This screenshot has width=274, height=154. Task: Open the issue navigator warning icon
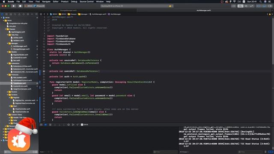tap(19, 14)
